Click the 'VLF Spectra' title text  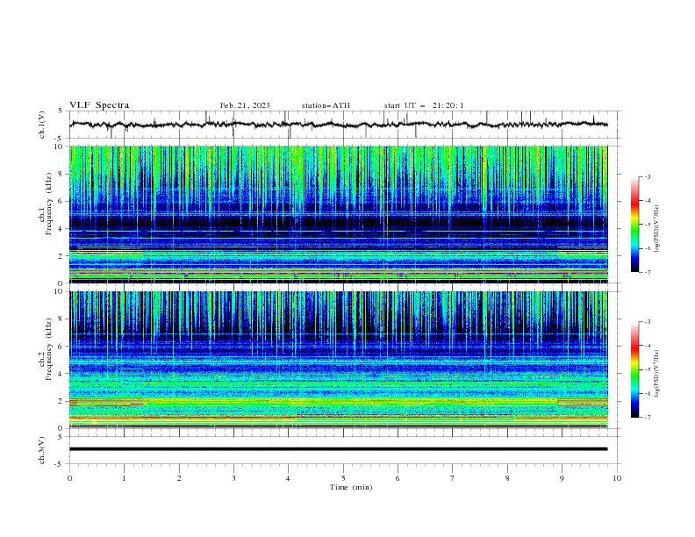pos(99,105)
